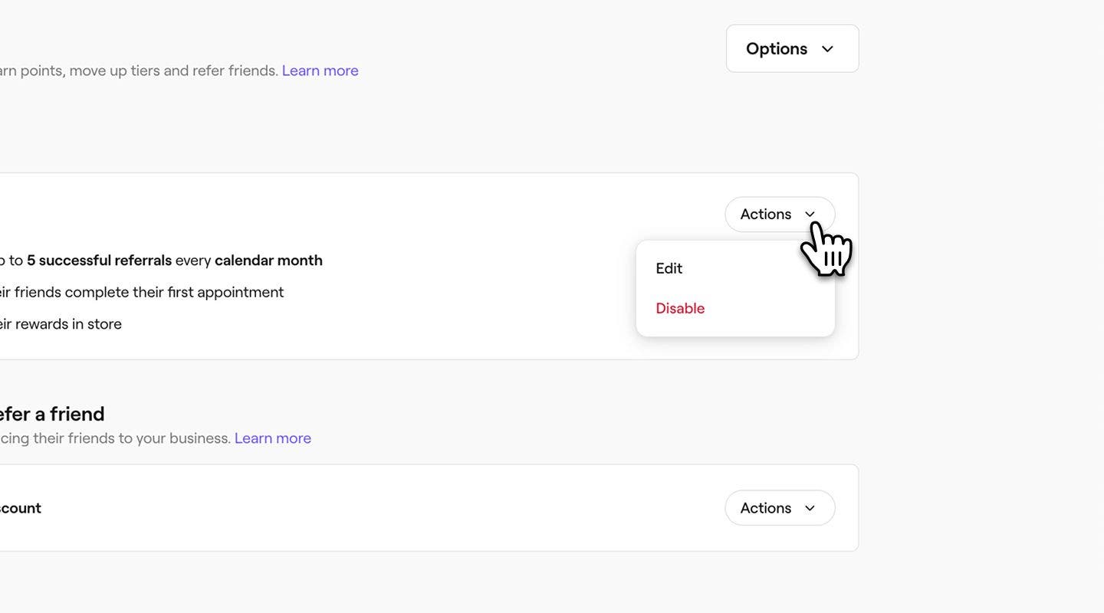Click Learn more under Refer a friend
This screenshot has width=1104, height=613.
[272, 438]
